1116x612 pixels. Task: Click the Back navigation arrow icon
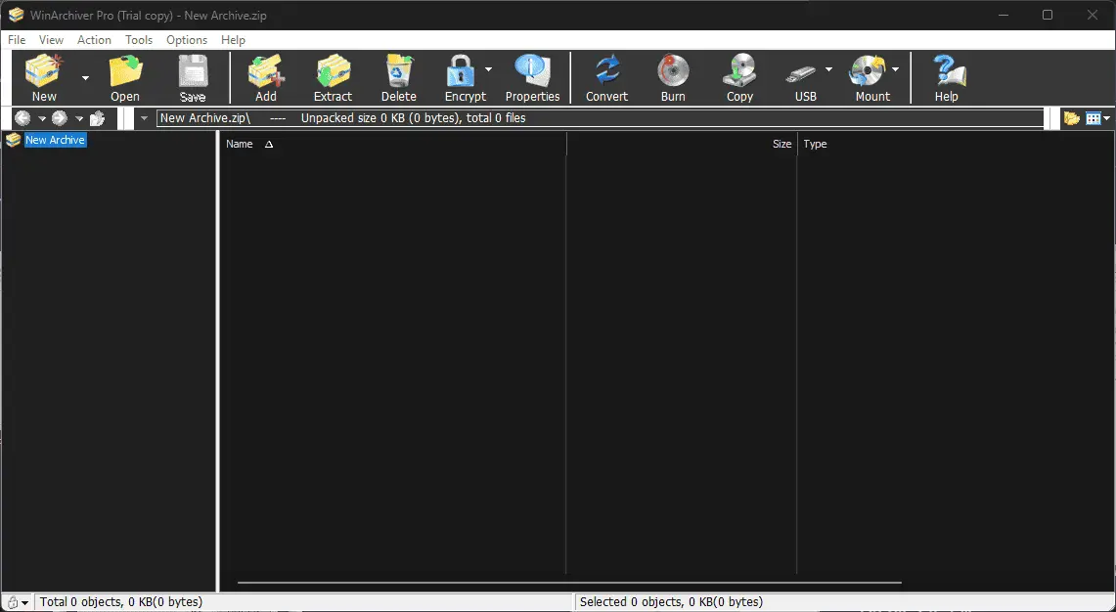(22, 118)
